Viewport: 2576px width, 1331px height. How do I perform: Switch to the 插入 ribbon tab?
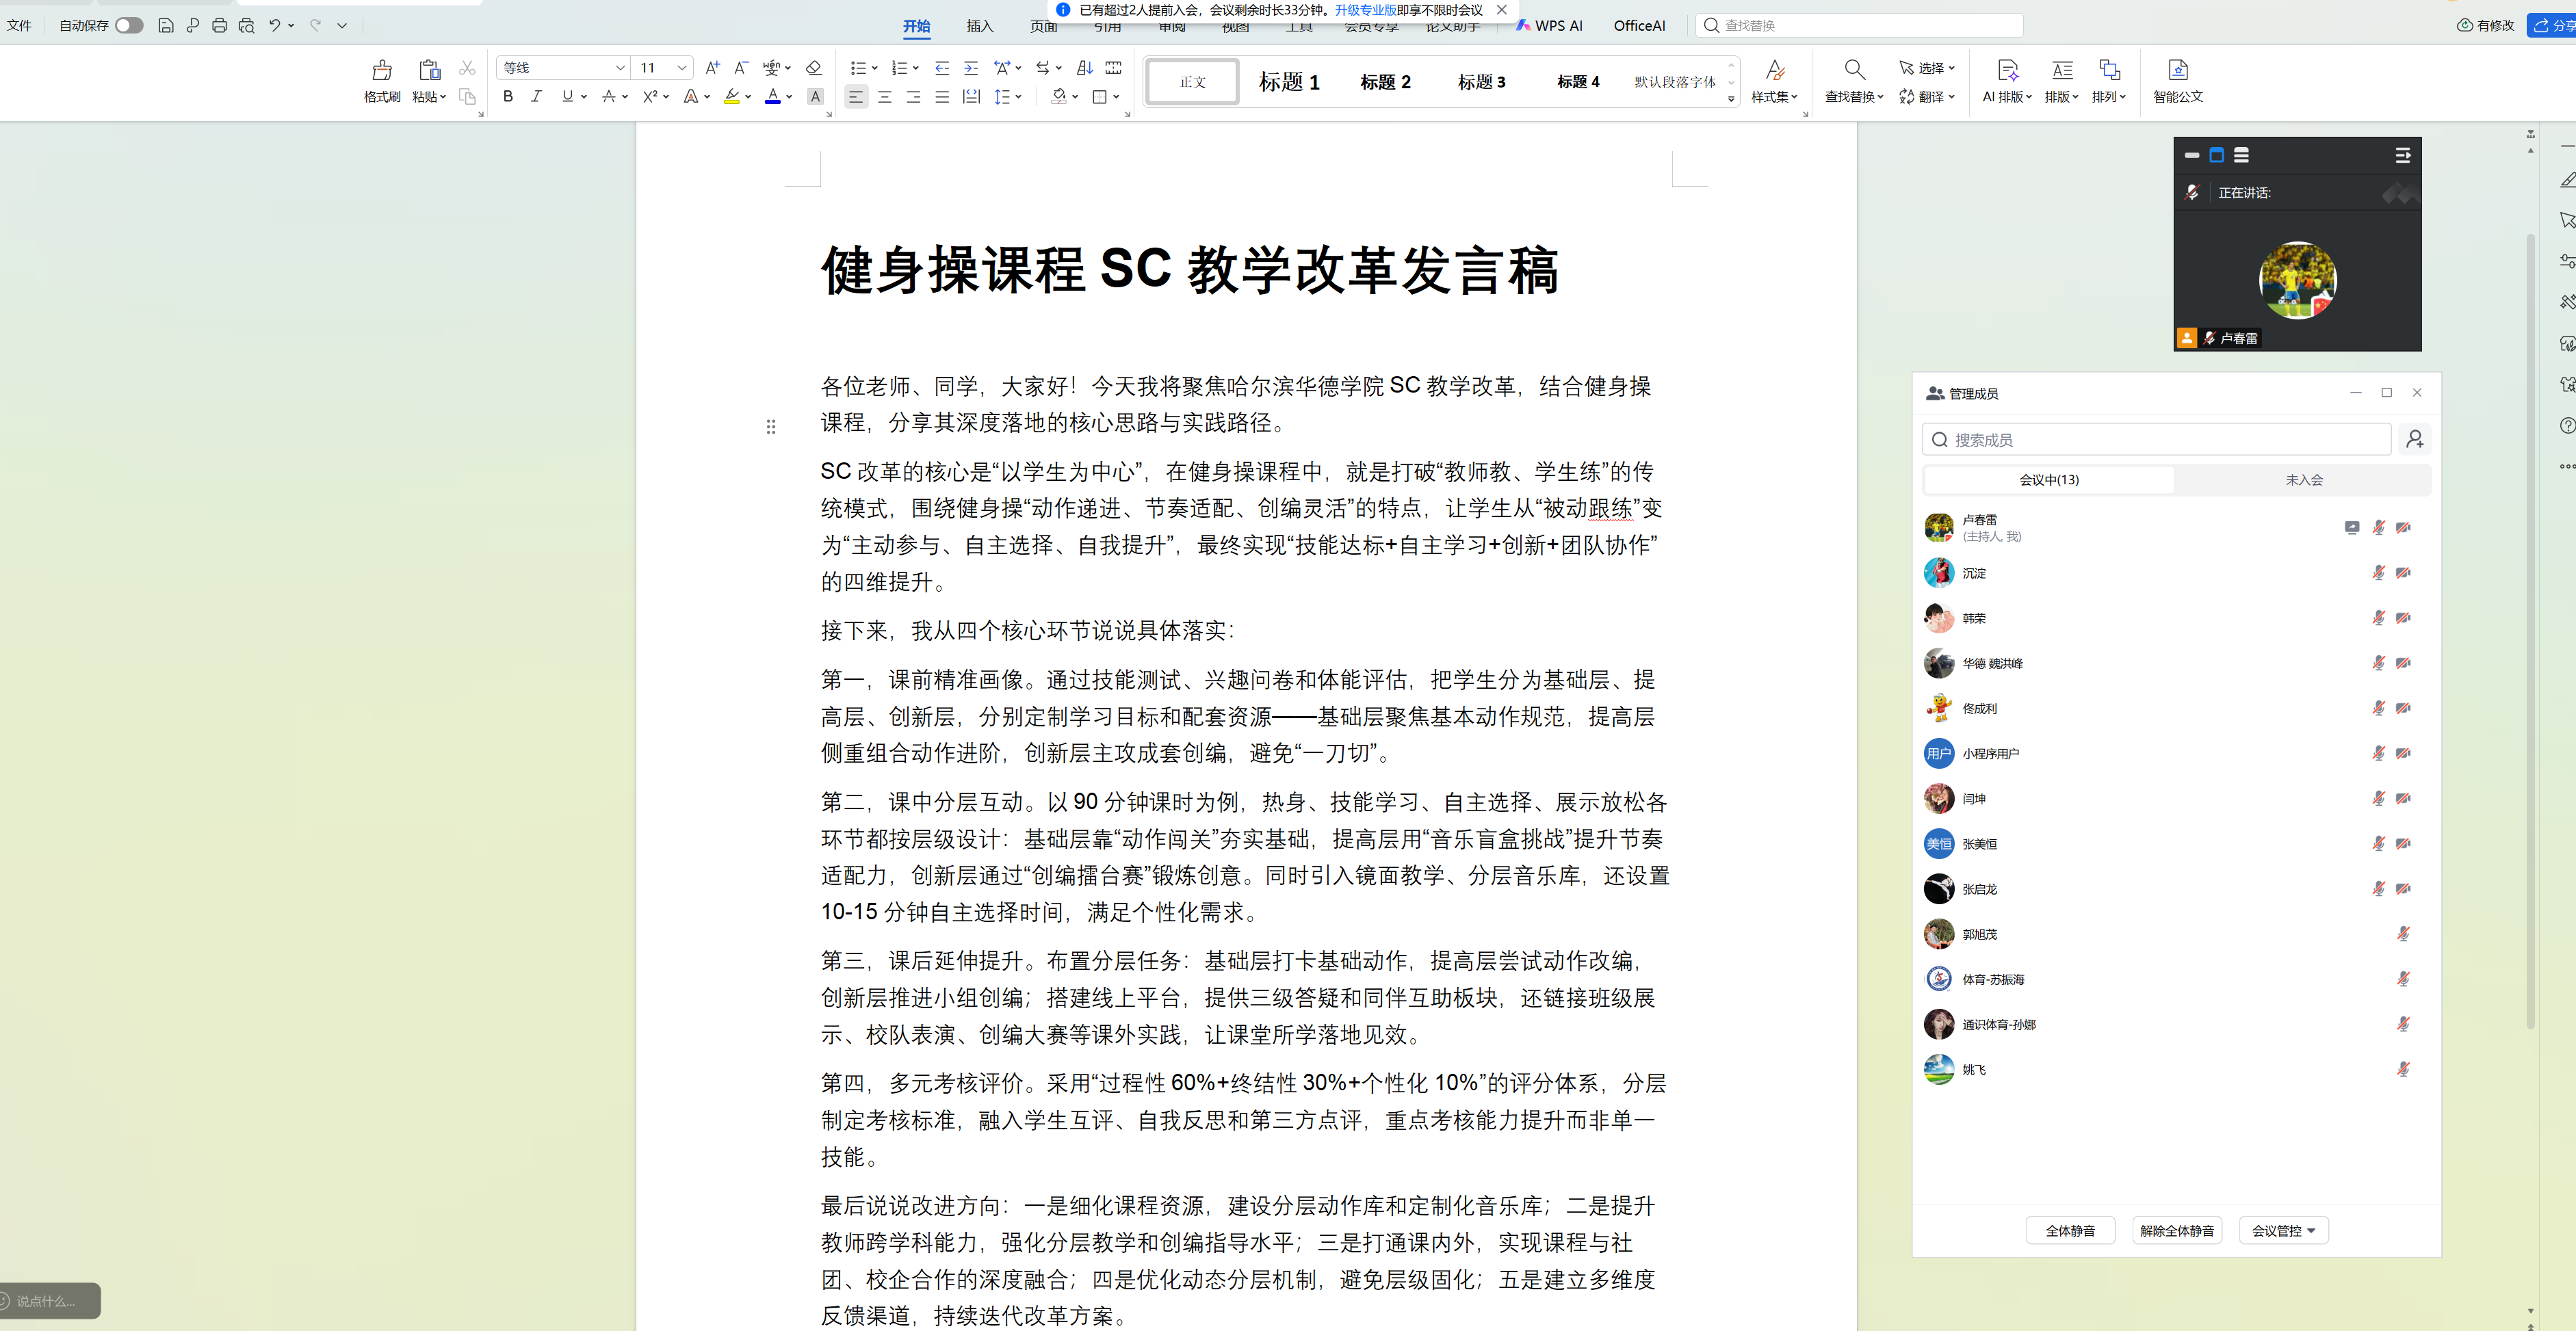tap(979, 27)
